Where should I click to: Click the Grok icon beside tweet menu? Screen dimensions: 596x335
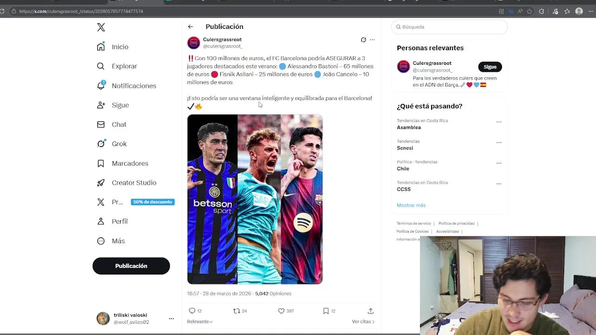(363, 40)
